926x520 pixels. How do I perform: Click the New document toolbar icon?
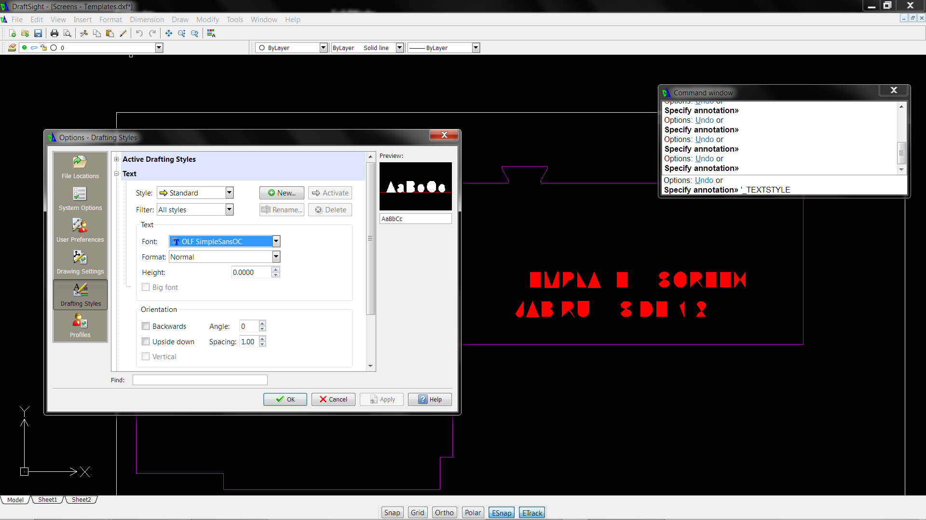[13, 33]
